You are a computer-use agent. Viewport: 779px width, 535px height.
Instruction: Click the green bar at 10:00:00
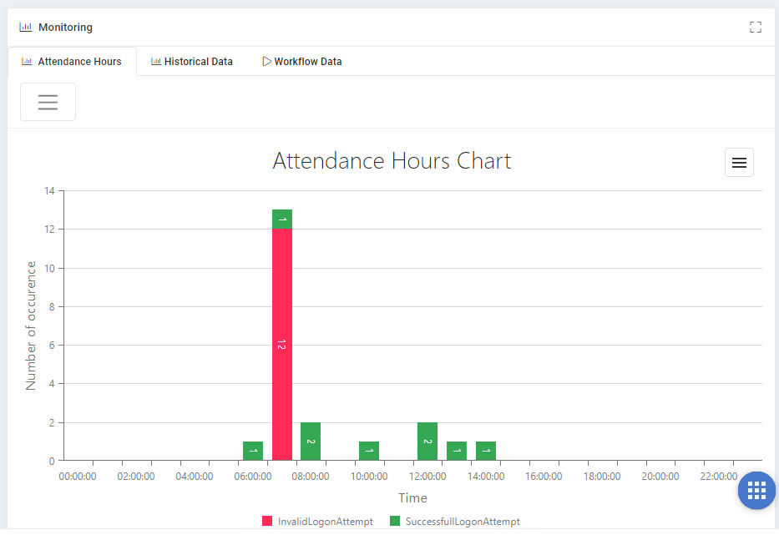369,451
